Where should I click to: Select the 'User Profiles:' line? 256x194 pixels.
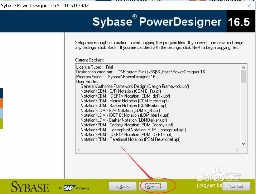click(x=88, y=82)
